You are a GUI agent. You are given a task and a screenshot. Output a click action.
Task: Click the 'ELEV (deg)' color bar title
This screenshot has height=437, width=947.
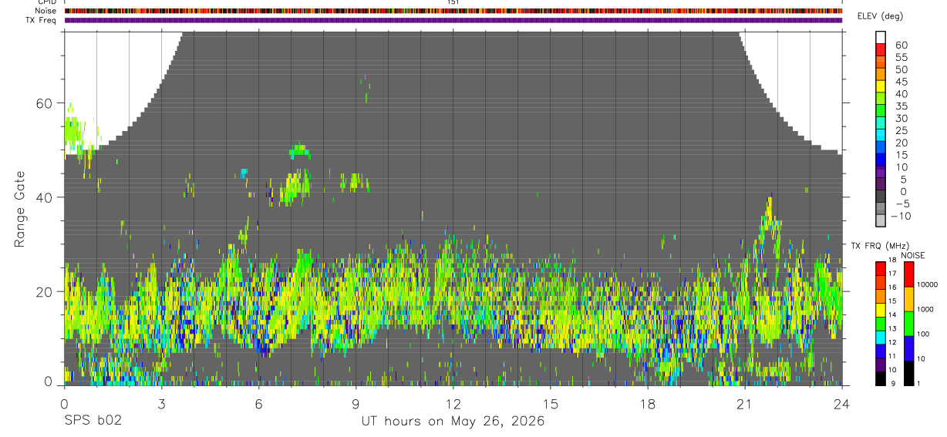880,16
